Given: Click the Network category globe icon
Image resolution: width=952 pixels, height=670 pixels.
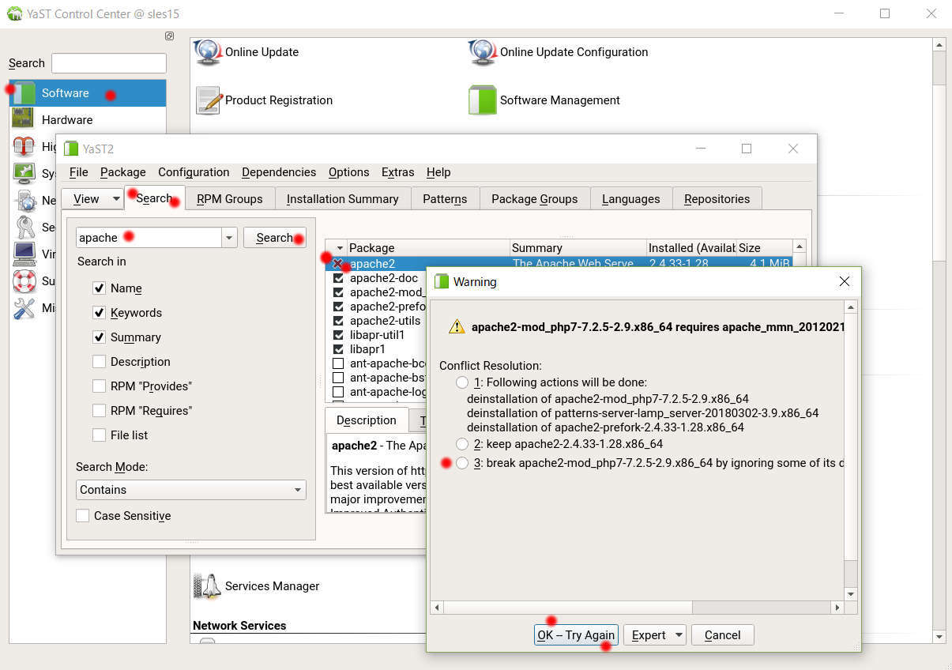Looking at the screenshot, I should [25, 201].
